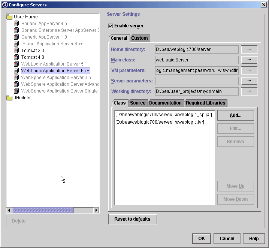Image resolution: width=269 pixels, height=248 pixels.
Task: Click the Generic AppServer 1.0 server icon
Action: (x=16, y=37)
